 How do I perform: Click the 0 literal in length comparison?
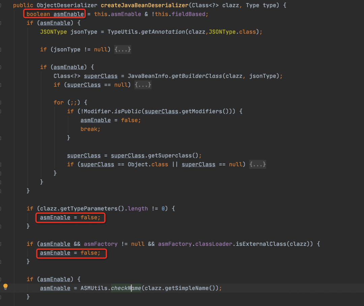[x=163, y=208]
